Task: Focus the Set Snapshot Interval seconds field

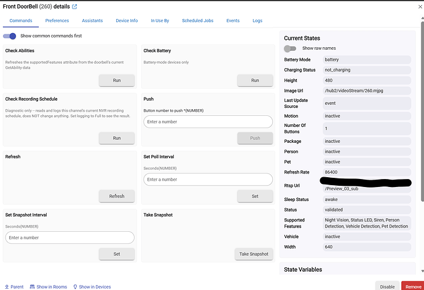Action: pos(70,238)
